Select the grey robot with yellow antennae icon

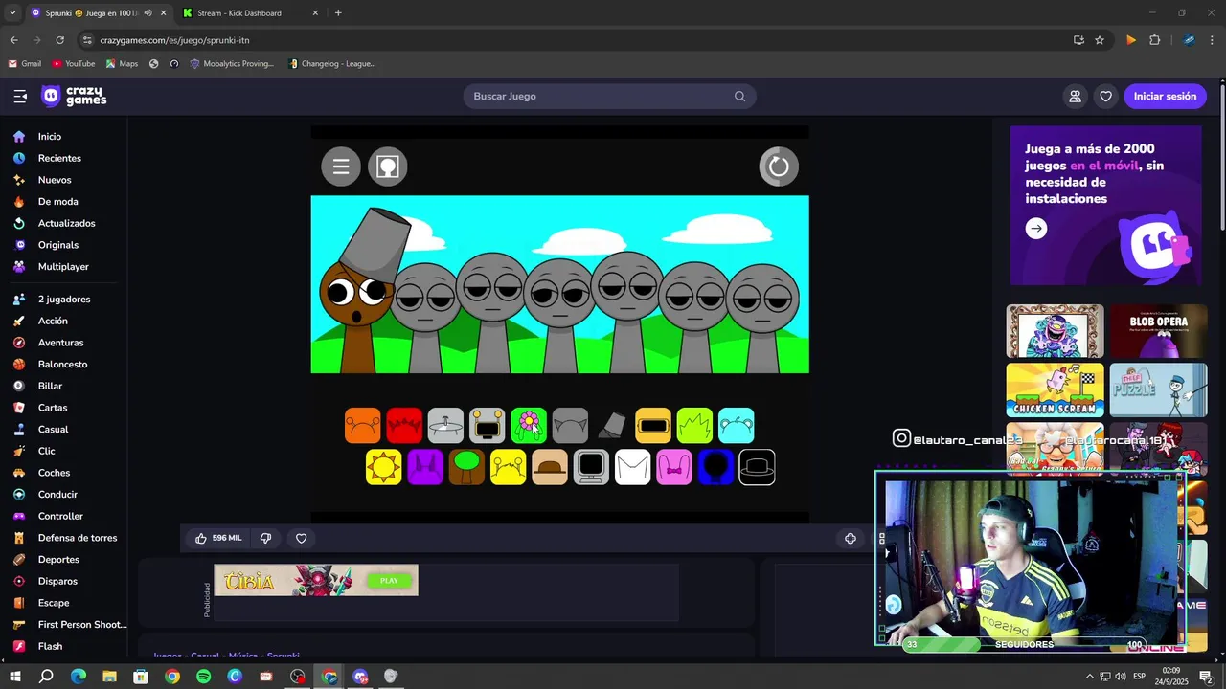tap(487, 426)
